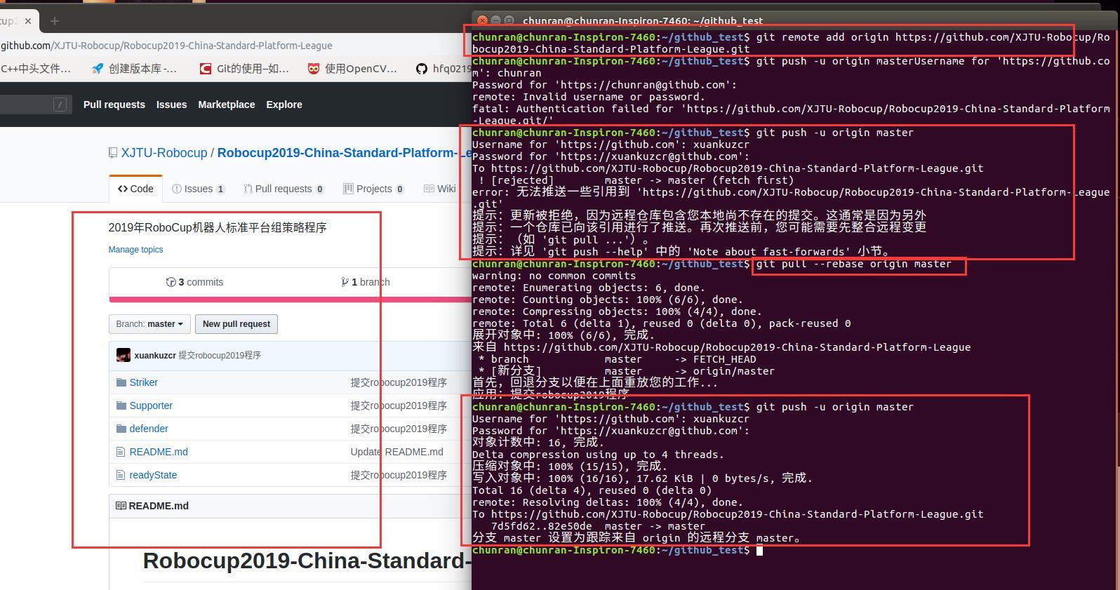The height and width of the screenshot is (590, 1120).
Task: Open the Supporter folder link
Action: 151,405
